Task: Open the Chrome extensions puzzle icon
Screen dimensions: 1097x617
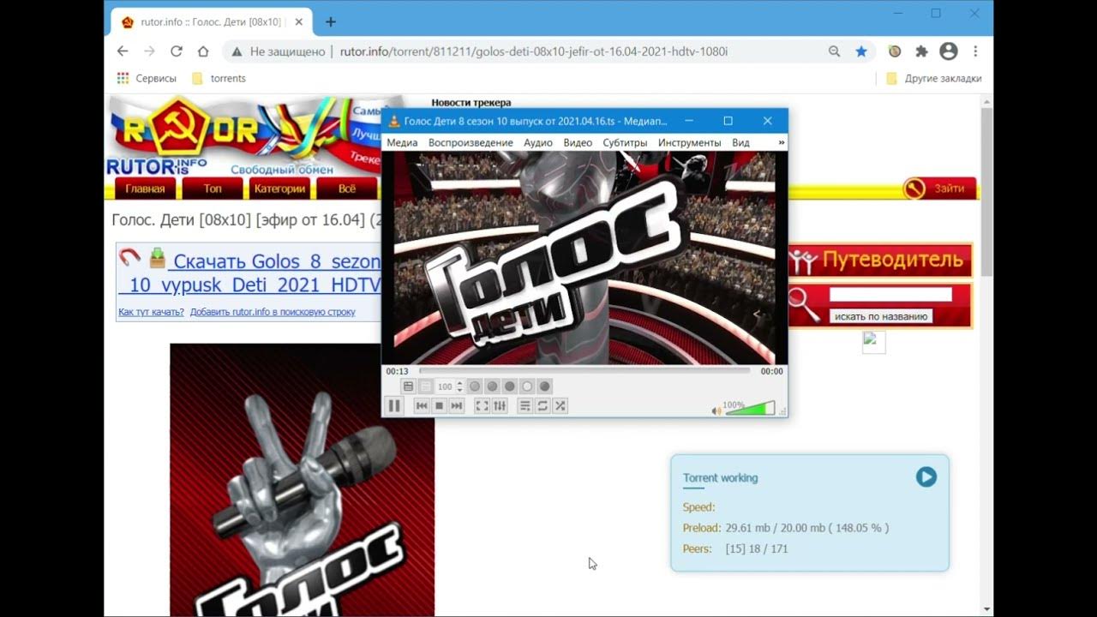Action: [x=921, y=51]
